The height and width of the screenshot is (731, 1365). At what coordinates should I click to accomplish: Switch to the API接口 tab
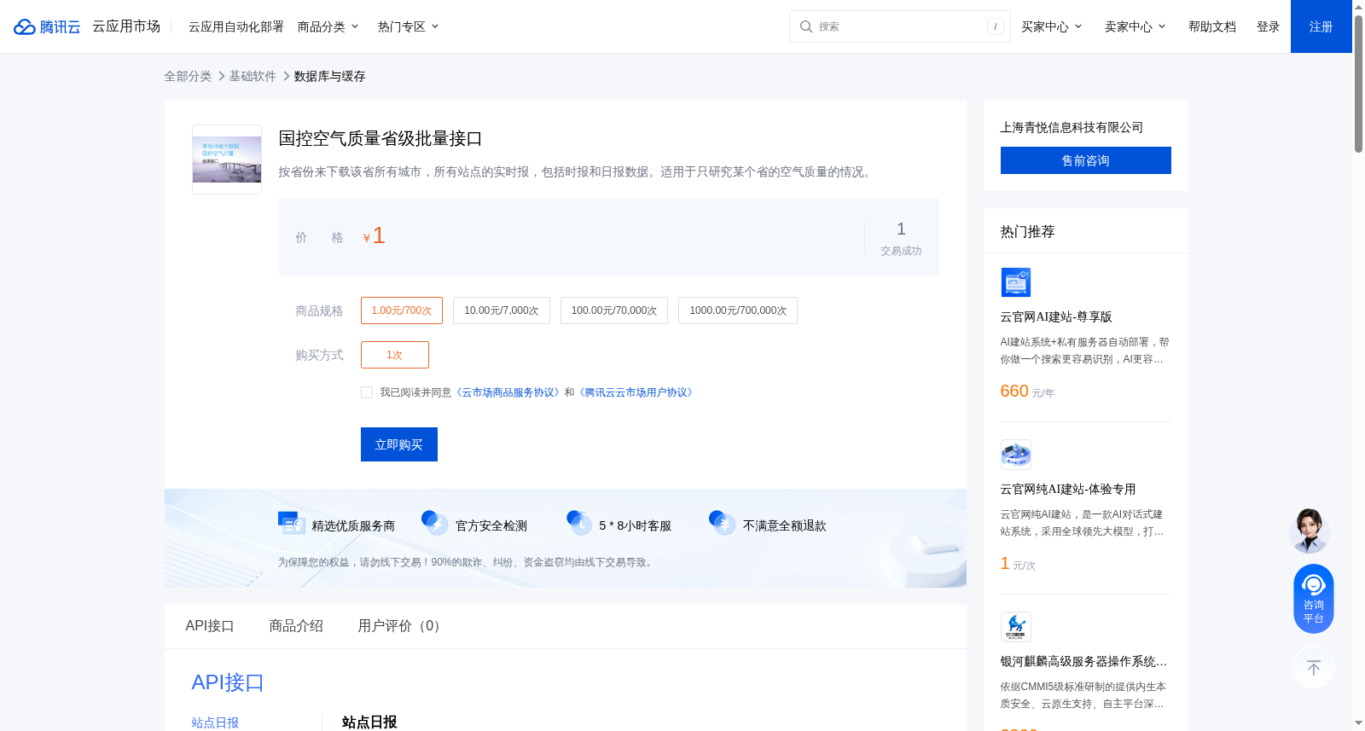pyautogui.click(x=210, y=626)
